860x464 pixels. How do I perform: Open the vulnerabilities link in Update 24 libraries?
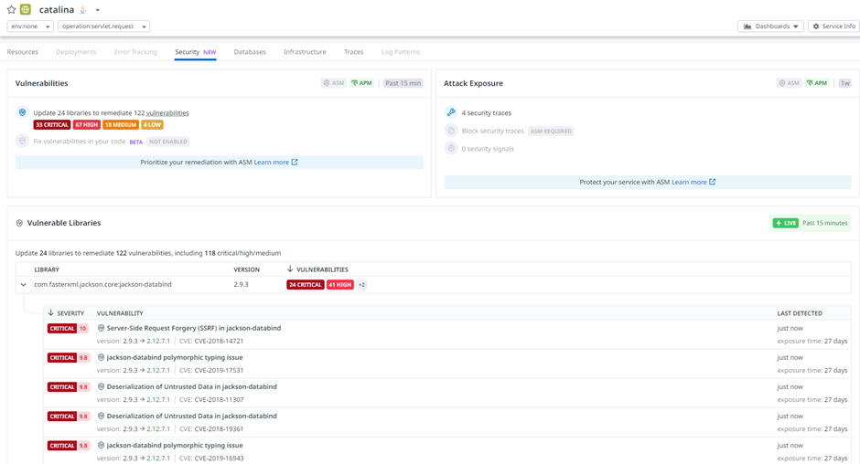click(167, 113)
